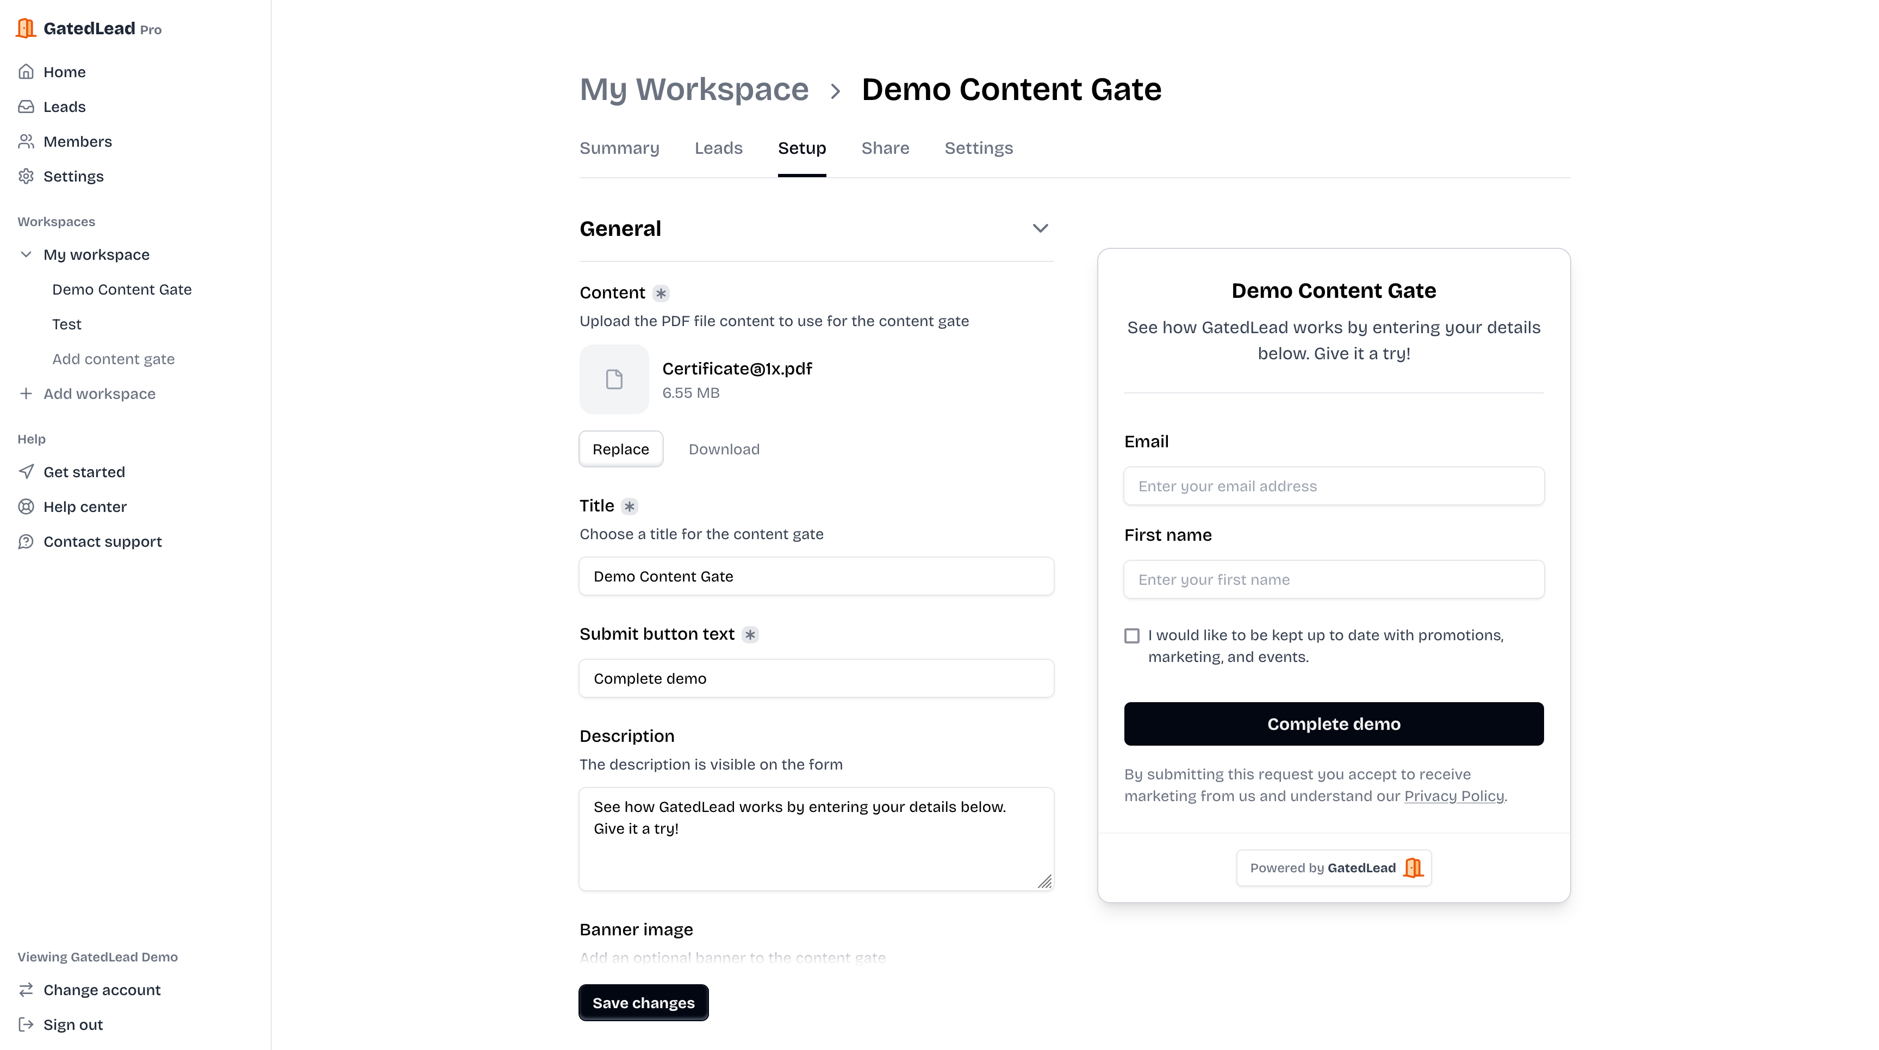Click the Sign out icon

pyautogui.click(x=26, y=1024)
